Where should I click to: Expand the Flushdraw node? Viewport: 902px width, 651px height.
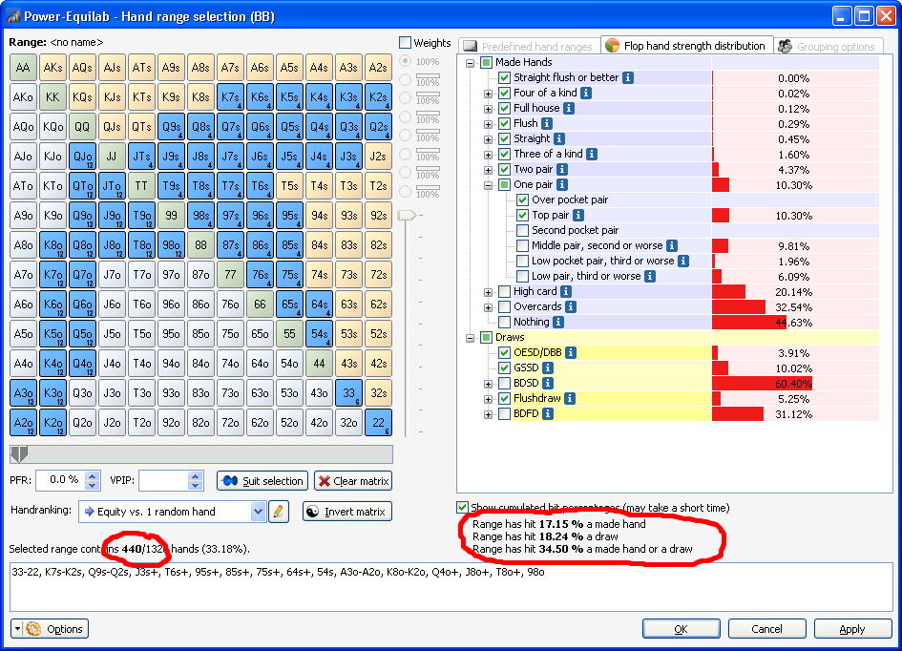point(488,399)
